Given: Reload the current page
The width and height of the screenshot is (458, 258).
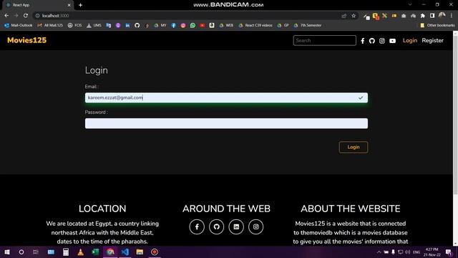Looking at the screenshot, I should click(x=26, y=16).
